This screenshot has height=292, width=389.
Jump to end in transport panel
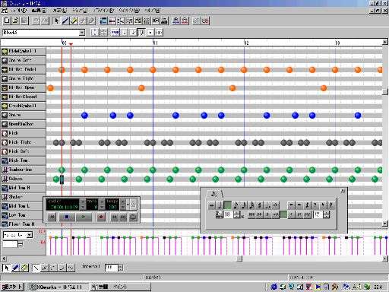tap(123, 217)
